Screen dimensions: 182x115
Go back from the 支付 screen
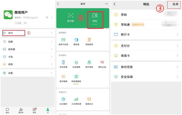click(58, 4)
